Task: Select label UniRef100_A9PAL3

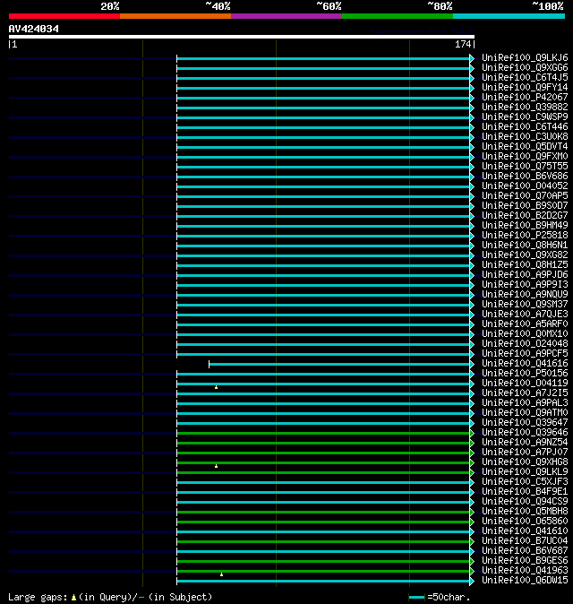Action: [x=525, y=403]
